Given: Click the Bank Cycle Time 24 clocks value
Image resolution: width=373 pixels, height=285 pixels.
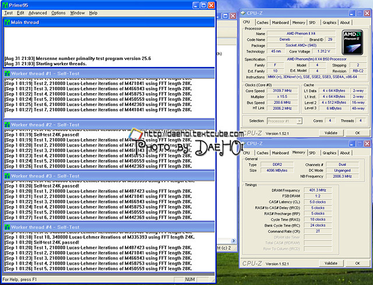Looking at the screenshot, I should pos(318,226).
